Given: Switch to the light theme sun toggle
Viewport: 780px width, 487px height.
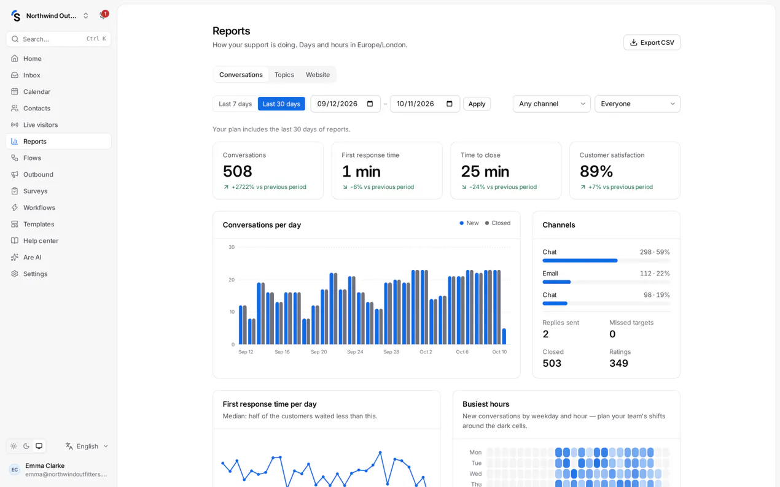Looking at the screenshot, I should (x=14, y=446).
